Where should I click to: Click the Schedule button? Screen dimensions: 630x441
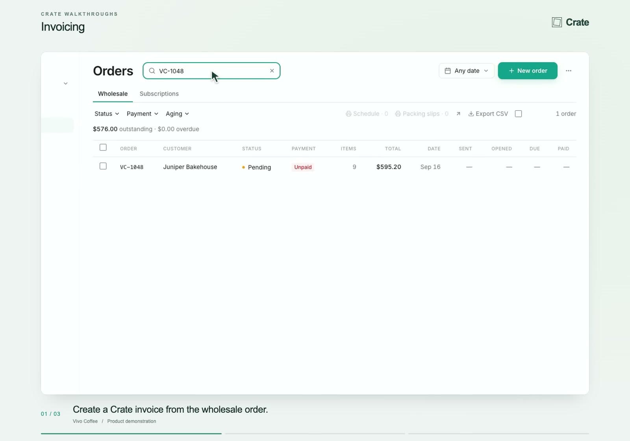tap(367, 114)
